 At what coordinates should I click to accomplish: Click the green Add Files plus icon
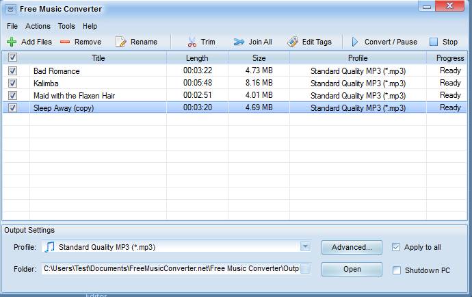[12, 42]
